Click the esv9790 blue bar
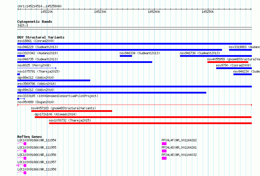260x176 pixels. click(234, 68)
